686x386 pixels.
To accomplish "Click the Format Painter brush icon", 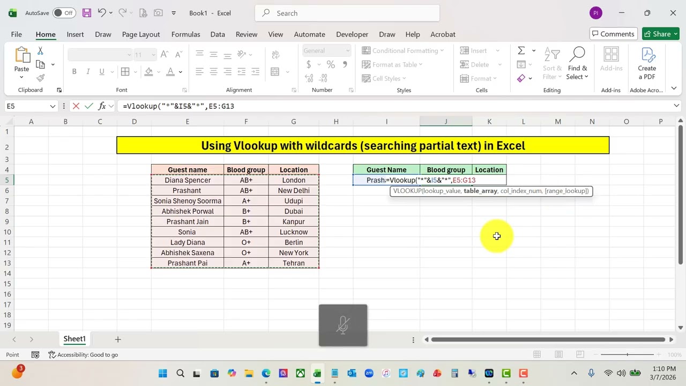I will (x=40, y=78).
